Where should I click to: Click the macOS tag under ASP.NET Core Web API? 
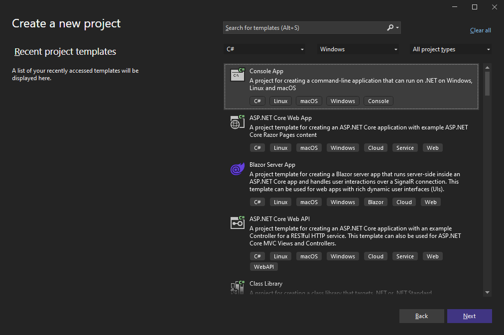[309, 256]
